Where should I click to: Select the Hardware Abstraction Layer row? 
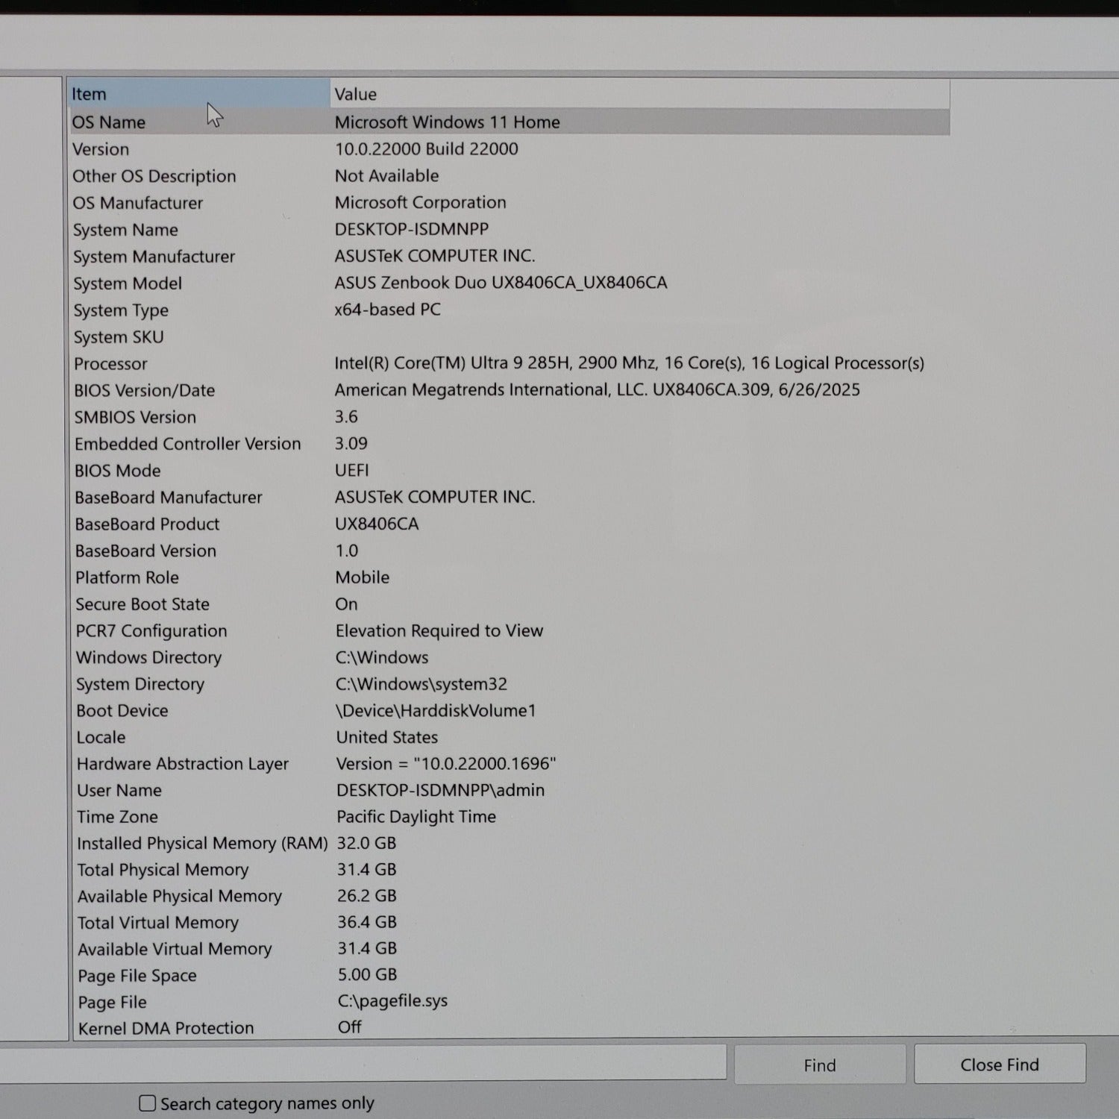click(x=182, y=764)
